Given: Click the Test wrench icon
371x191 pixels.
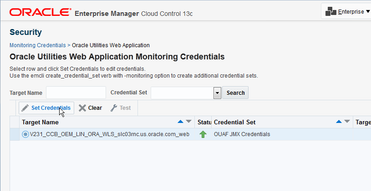Looking at the screenshot, I should point(114,108).
